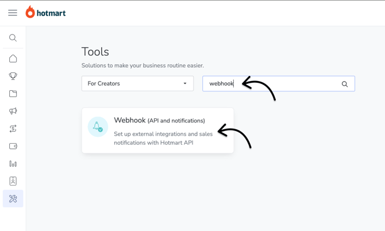Open sidebar search magnifier icon
Screen dimensions: 385x231
click(13, 38)
